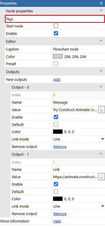Click the Add new outputs link
The height and width of the screenshot is (229, 105).
click(57, 80)
